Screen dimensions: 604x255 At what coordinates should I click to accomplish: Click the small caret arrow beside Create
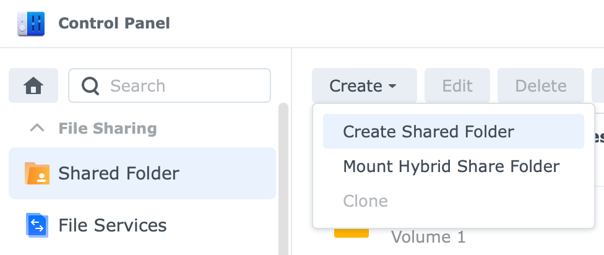pos(392,86)
